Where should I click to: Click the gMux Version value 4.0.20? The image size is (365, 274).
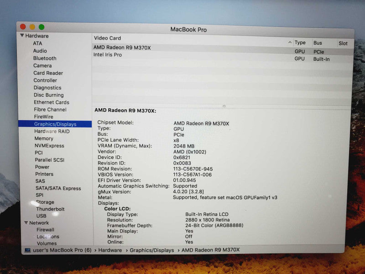[188, 191]
